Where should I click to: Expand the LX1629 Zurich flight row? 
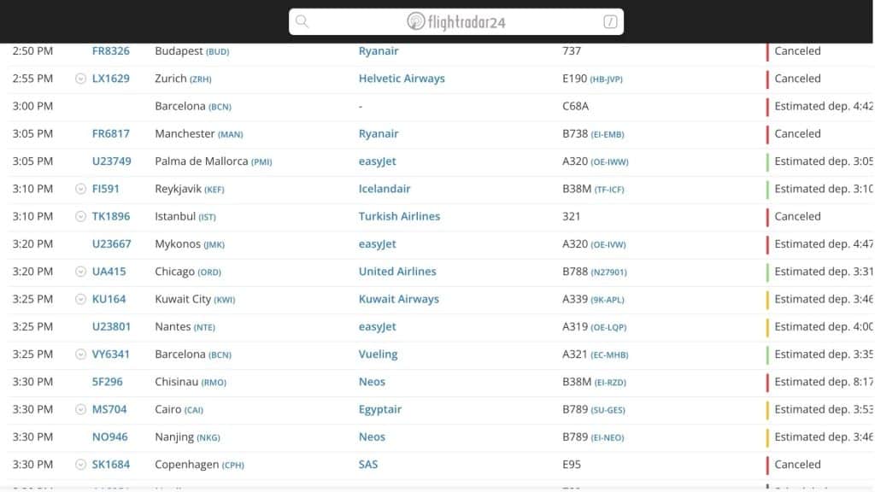(x=81, y=79)
